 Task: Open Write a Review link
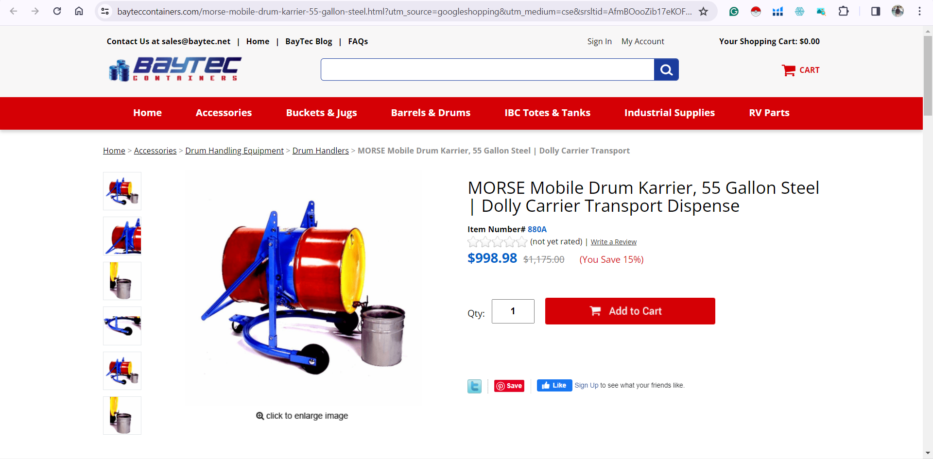(613, 242)
